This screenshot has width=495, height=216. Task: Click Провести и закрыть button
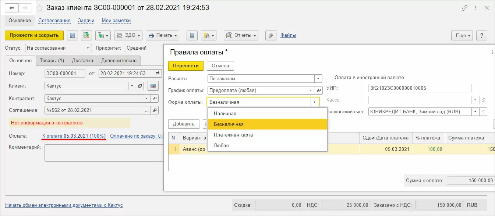pyautogui.click(x=34, y=35)
